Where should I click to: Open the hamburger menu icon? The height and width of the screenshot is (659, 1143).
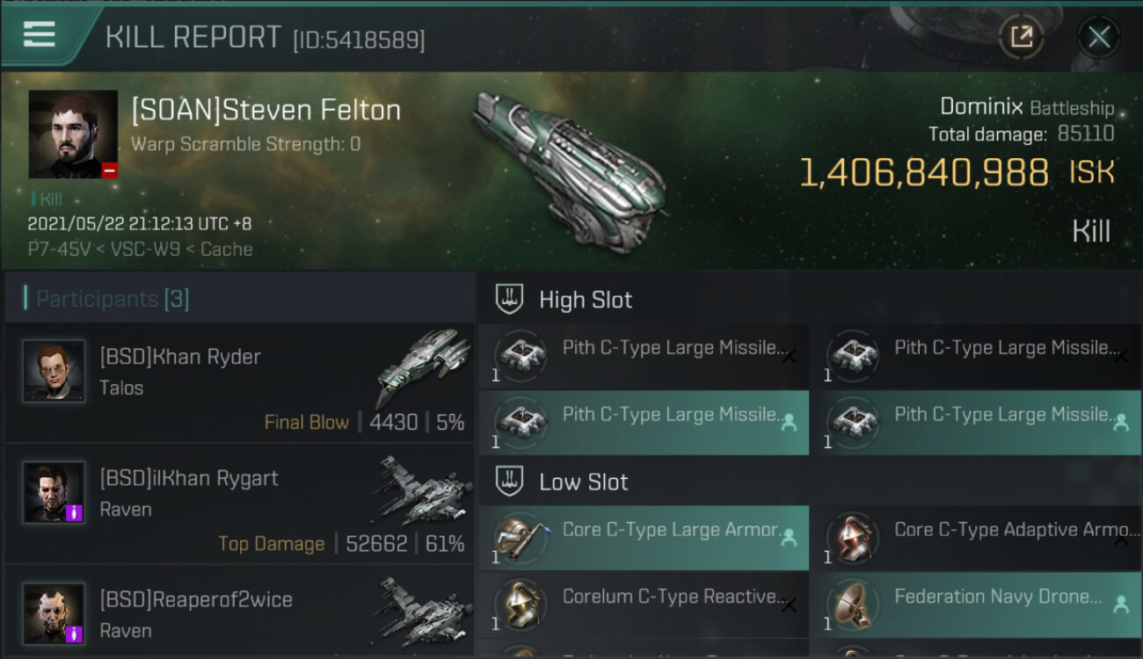pyautogui.click(x=40, y=35)
